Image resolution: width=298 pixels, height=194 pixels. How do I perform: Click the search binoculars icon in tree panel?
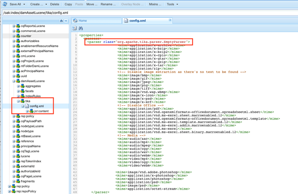point(61,21)
